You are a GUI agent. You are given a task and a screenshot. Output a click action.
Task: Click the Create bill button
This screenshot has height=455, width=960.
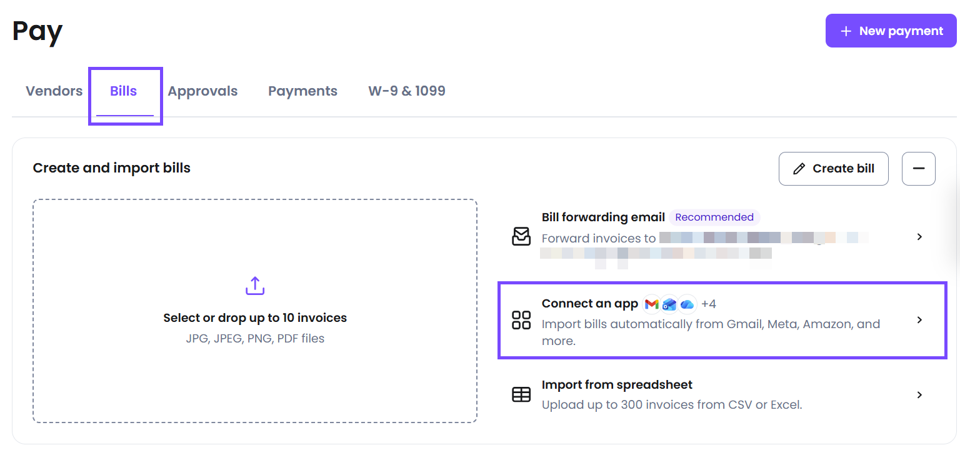(x=834, y=169)
